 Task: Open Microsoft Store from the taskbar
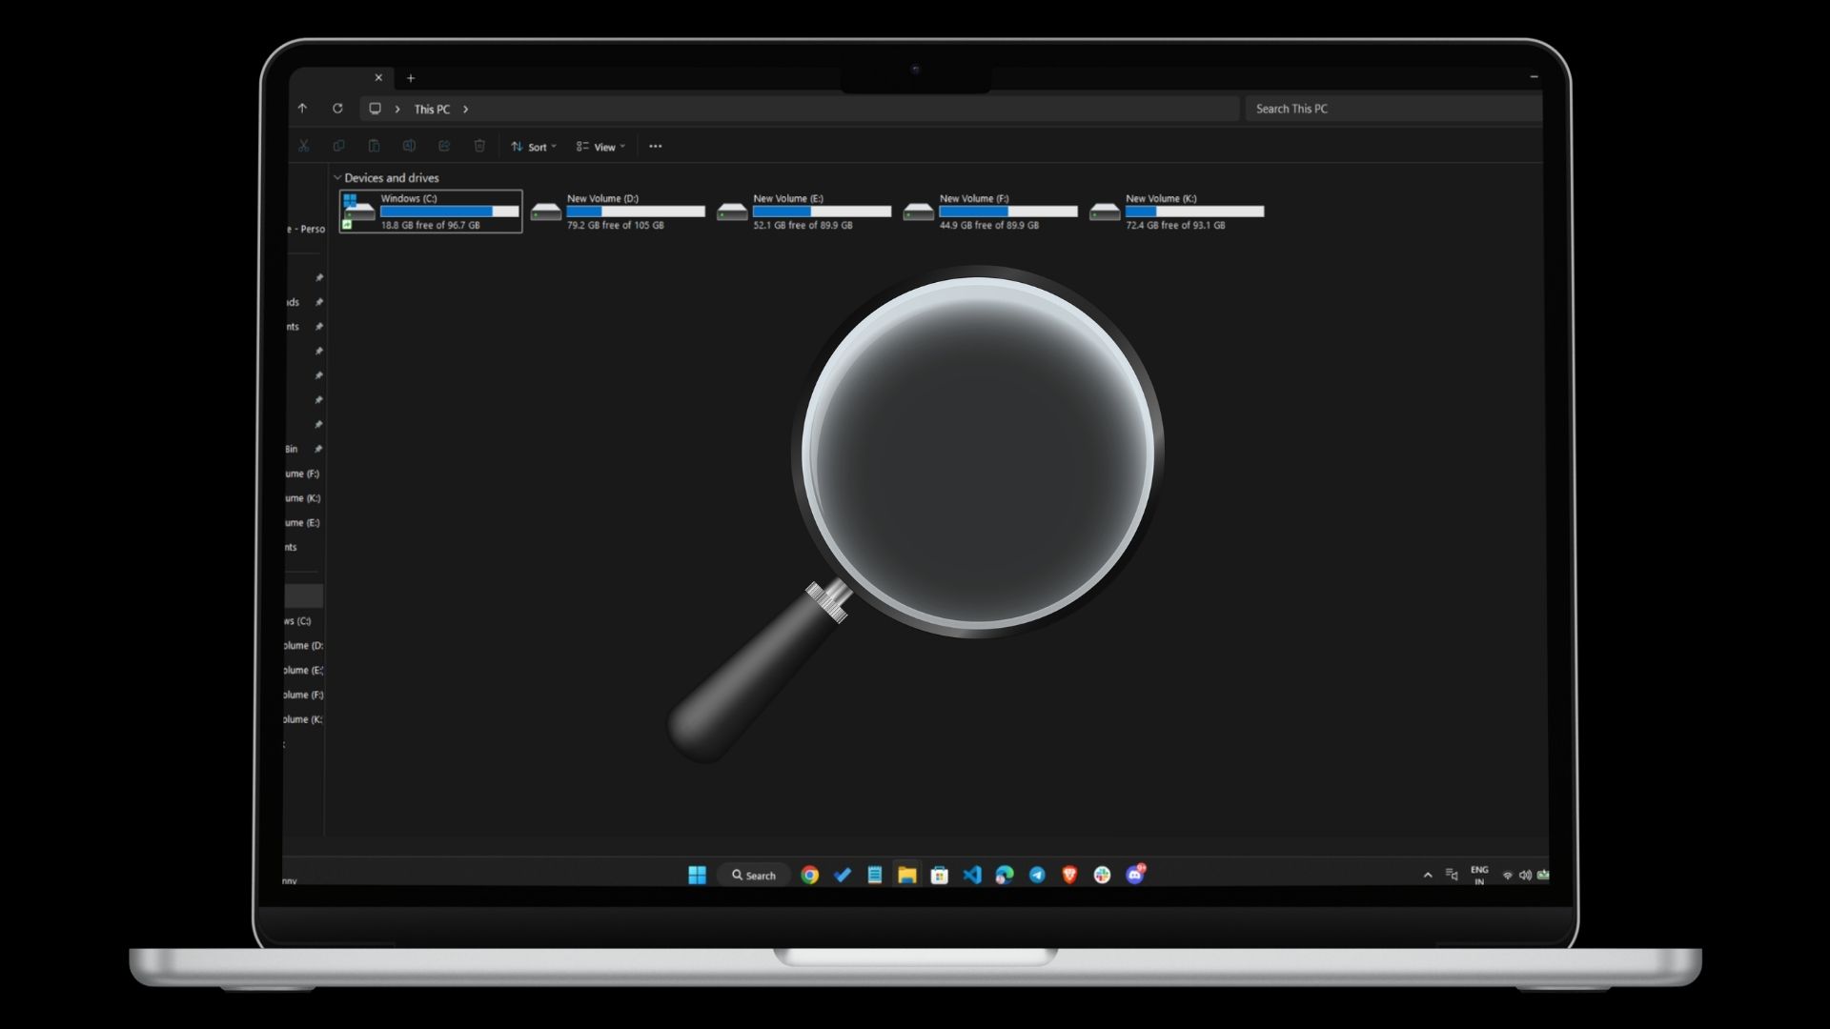(940, 875)
